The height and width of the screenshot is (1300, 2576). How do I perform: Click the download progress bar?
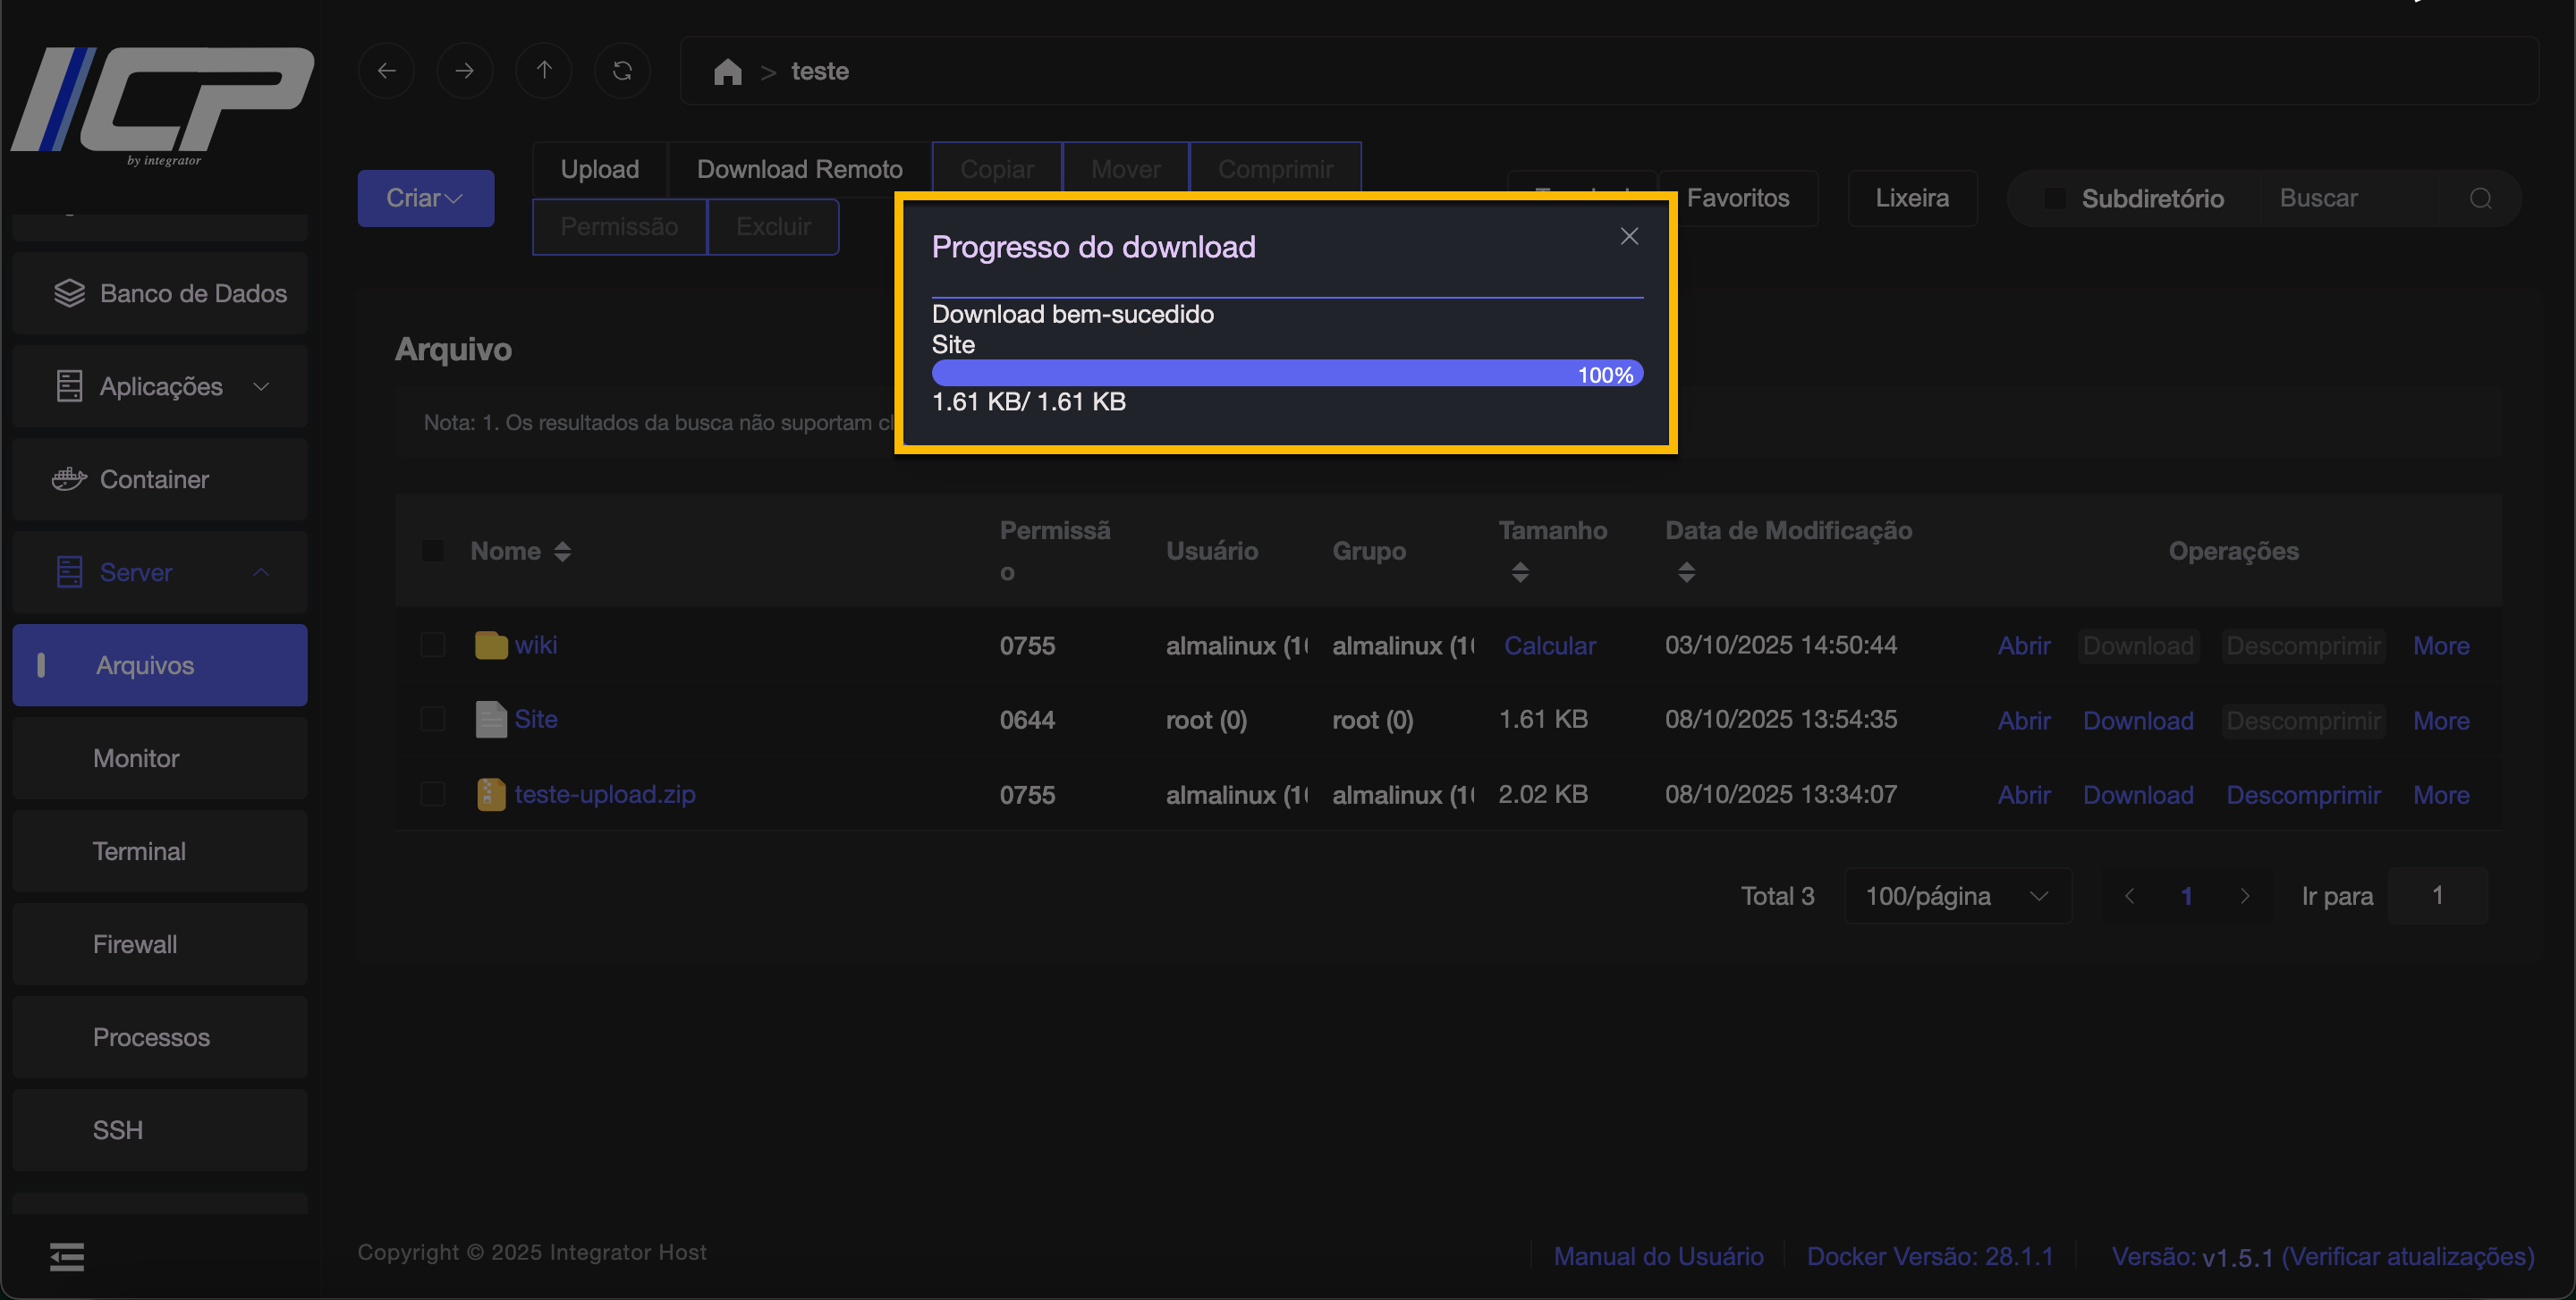[x=1286, y=374]
